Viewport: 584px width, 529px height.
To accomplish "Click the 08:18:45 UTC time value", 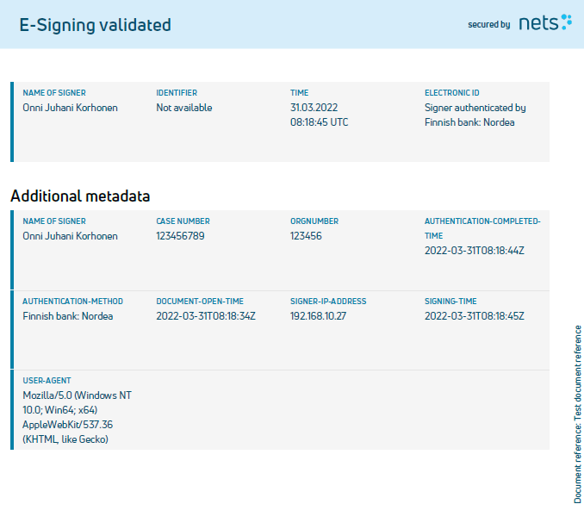I will [x=320, y=122].
